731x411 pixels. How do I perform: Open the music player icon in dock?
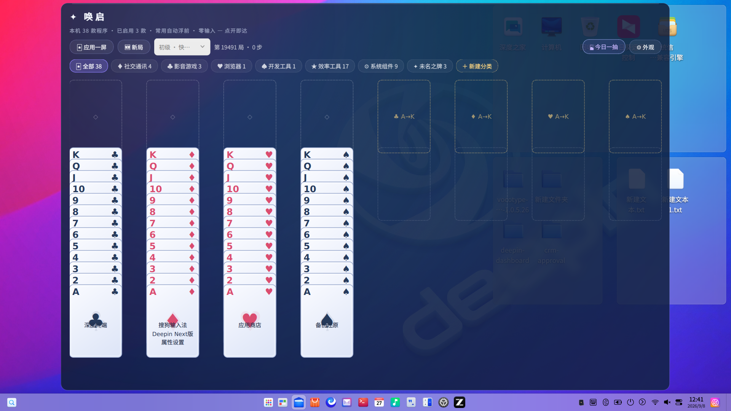395,402
